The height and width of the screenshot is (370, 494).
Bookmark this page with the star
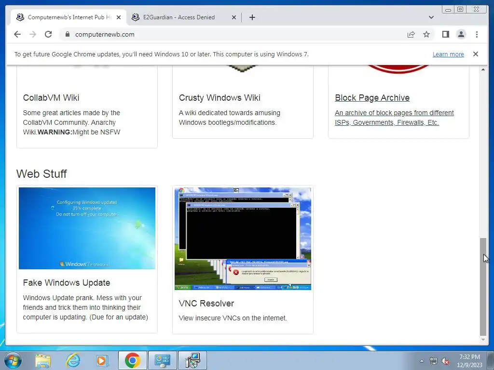pyautogui.click(x=426, y=34)
